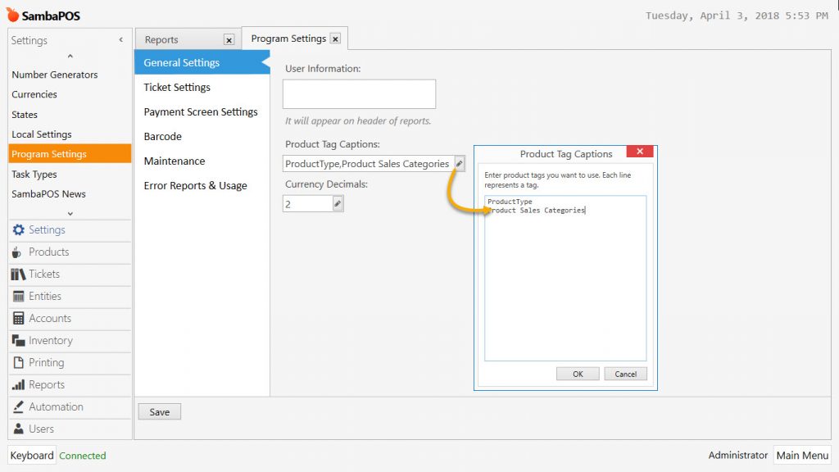Open Error Reports & Usage category

click(202, 186)
